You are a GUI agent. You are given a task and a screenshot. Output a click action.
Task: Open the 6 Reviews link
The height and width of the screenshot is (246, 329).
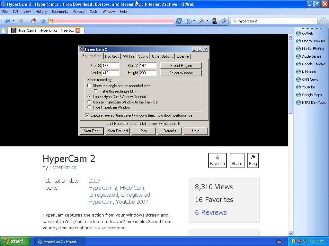coord(211,213)
